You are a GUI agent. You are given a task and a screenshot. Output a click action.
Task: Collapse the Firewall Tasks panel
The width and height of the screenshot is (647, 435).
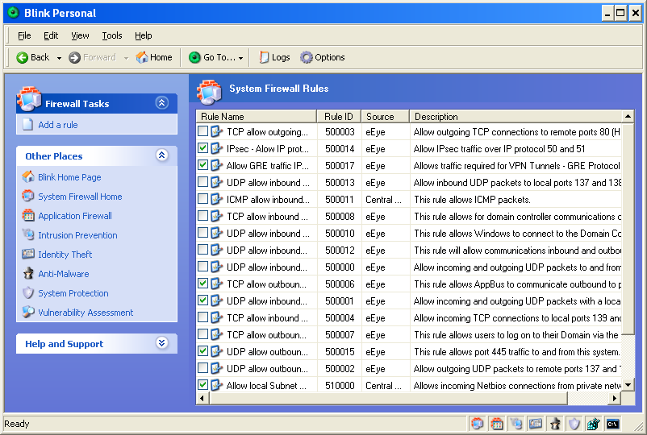click(x=161, y=102)
